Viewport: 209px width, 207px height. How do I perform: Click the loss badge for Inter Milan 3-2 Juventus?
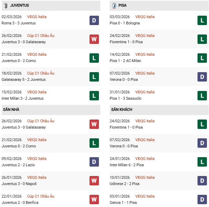pos(94,95)
